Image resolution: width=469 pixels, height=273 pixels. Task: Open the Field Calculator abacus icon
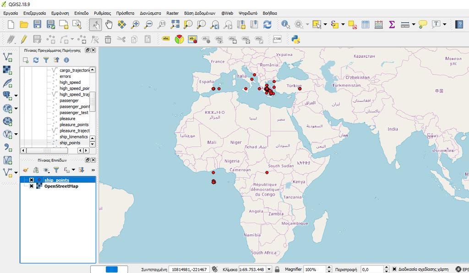tap(379, 24)
